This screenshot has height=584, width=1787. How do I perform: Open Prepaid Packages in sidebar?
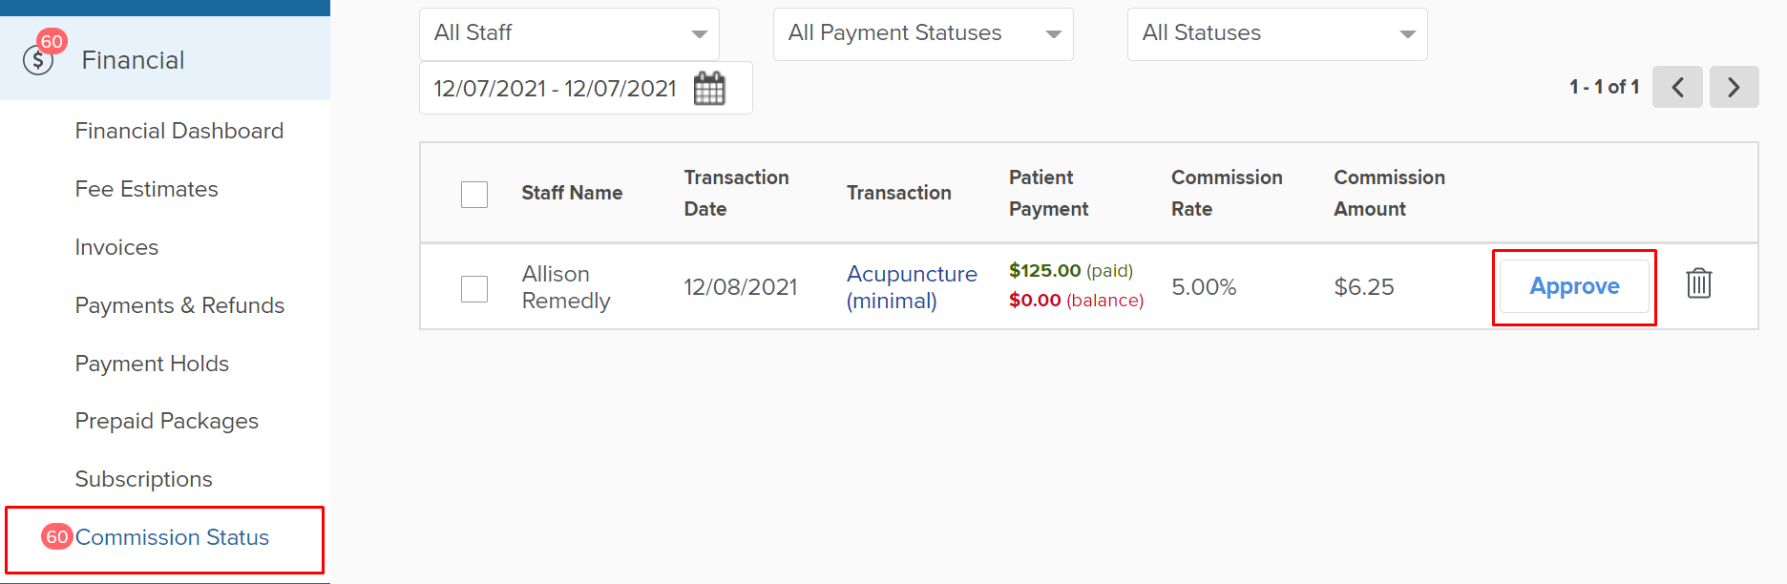[x=167, y=421]
